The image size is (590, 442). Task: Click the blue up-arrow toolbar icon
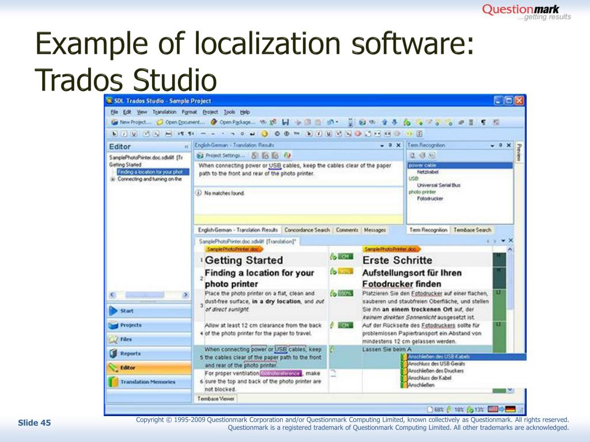(x=384, y=122)
